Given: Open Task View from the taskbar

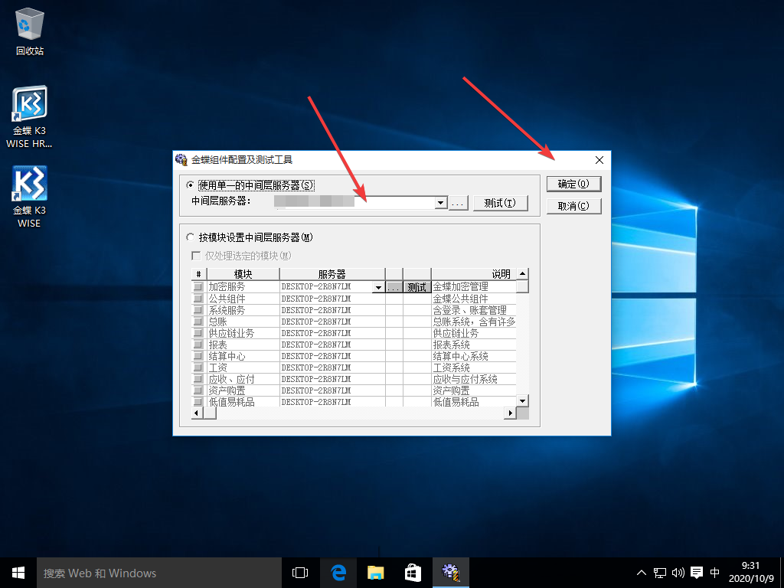Looking at the screenshot, I should (300, 572).
